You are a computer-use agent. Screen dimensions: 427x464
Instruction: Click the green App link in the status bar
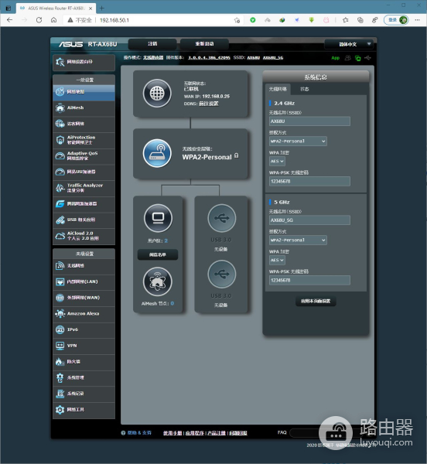[335, 58]
